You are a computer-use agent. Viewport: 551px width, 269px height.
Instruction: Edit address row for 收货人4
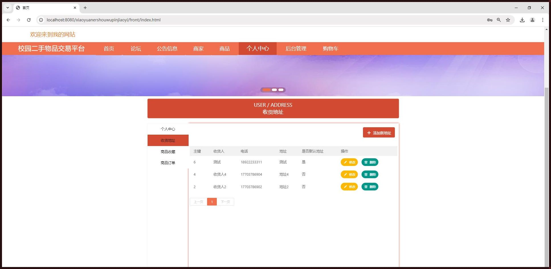pyautogui.click(x=349, y=174)
